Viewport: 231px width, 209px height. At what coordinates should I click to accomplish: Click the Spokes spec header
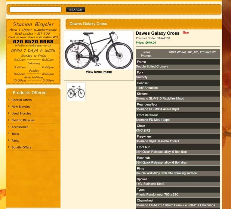pos(178,179)
